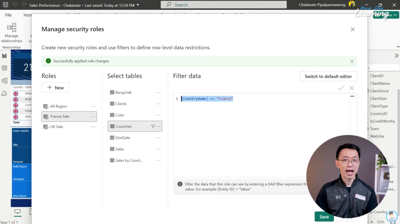
Task: Open options for the France Sale role
Action: pos(93,116)
